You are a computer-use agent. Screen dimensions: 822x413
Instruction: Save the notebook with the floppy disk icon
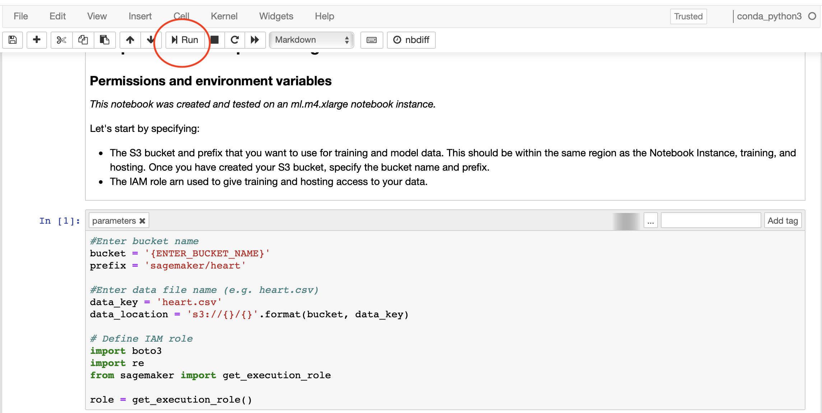click(13, 40)
